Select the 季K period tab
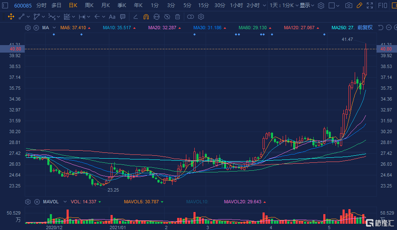 coord(122,5)
